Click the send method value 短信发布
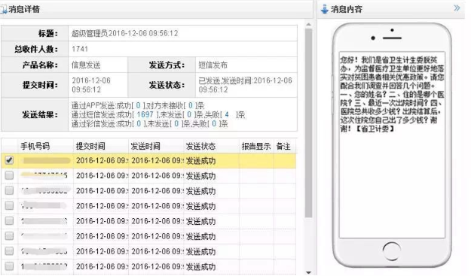This screenshot has height=276, width=471. pos(213,65)
